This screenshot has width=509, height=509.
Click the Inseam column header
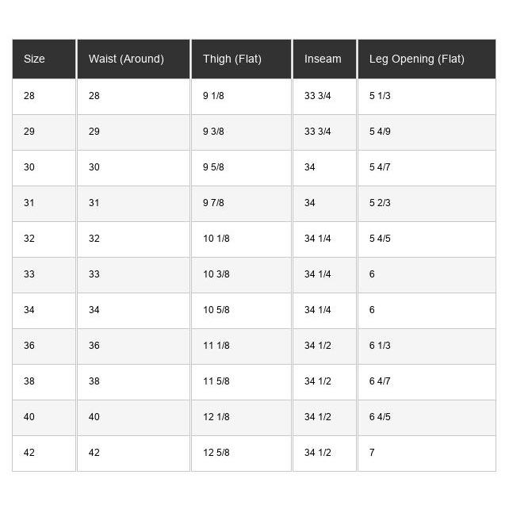coord(323,59)
